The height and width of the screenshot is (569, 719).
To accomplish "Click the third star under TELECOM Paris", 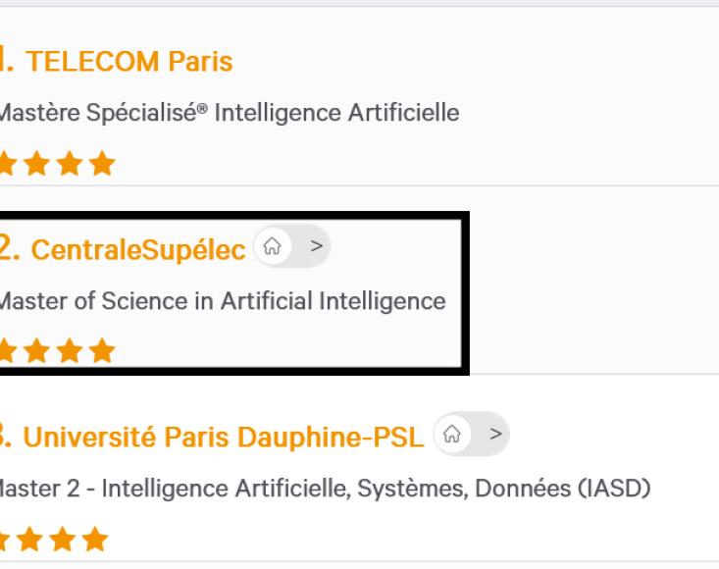I will pos(70,163).
